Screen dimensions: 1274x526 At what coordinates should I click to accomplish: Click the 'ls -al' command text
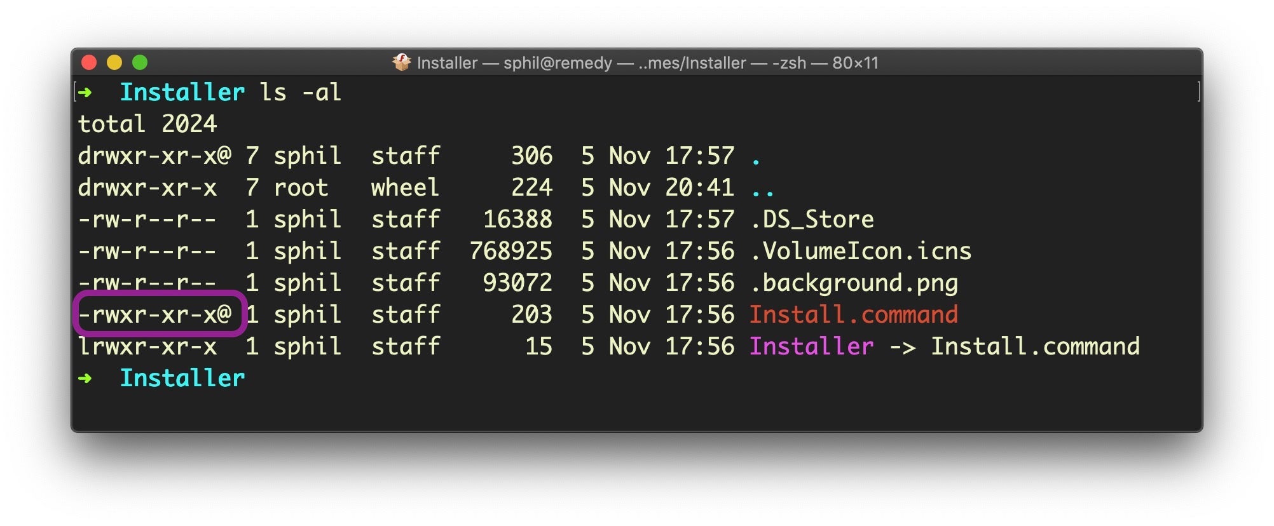(300, 93)
